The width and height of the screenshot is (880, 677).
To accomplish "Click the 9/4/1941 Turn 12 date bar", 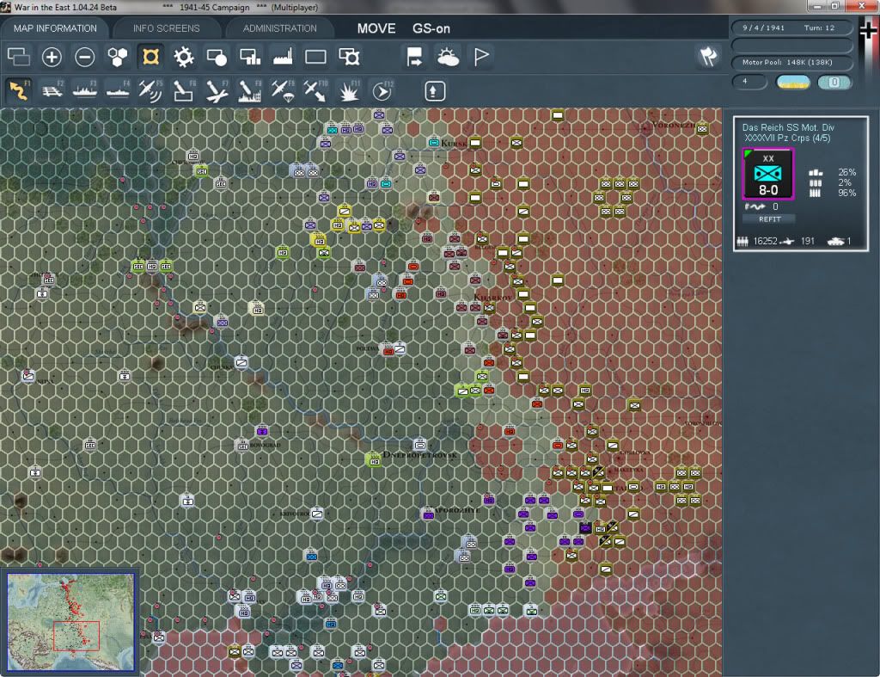I will tap(791, 28).
